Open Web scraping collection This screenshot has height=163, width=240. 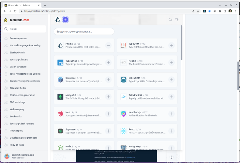pyautogui.click(x=17, y=110)
